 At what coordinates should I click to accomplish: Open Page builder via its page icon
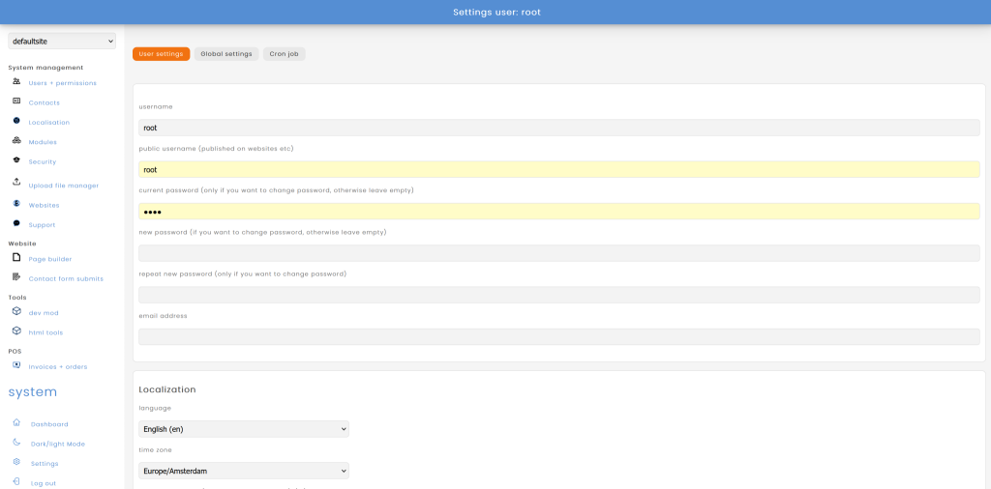tap(16, 258)
